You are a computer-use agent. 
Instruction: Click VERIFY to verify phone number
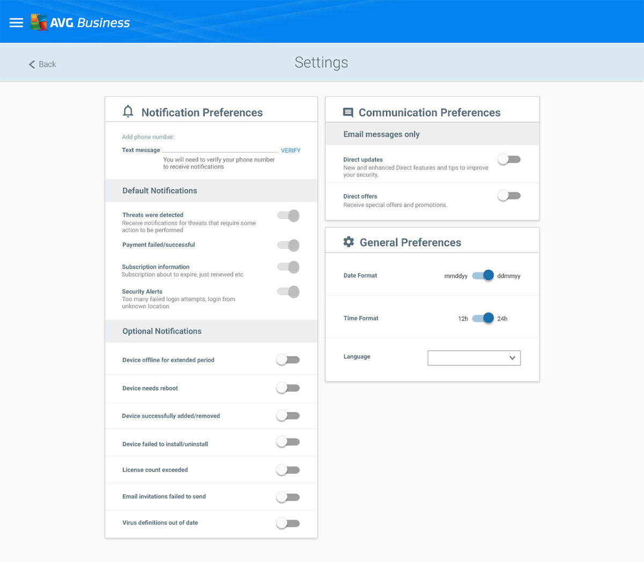pyautogui.click(x=291, y=150)
